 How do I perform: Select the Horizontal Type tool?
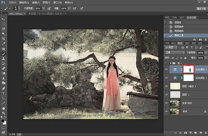pos(4,93)
